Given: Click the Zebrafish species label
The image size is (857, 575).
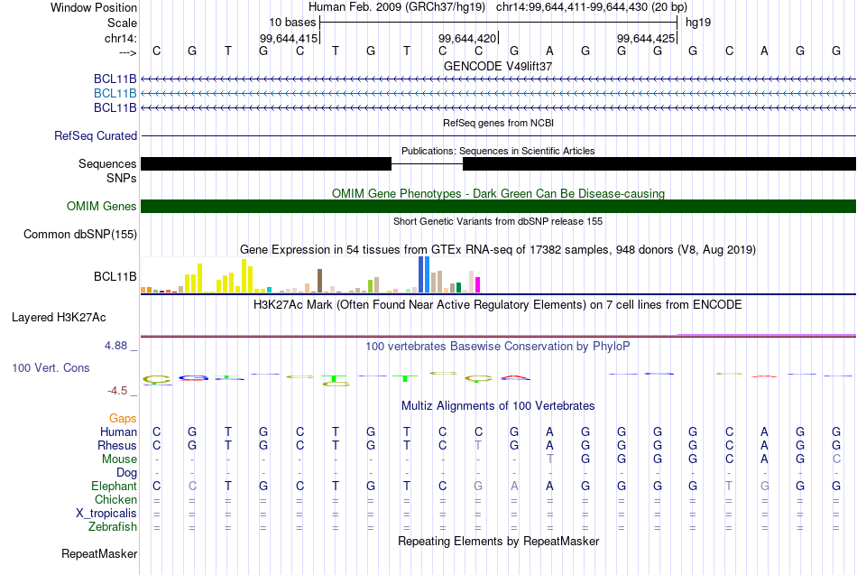Looking at the screenshot, I should pos(113,526).
